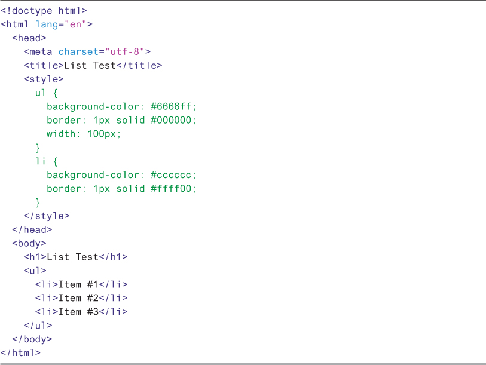Click the #cccccc background color value
The height and width of the screenshot is (365, 486).
(173, 175)
